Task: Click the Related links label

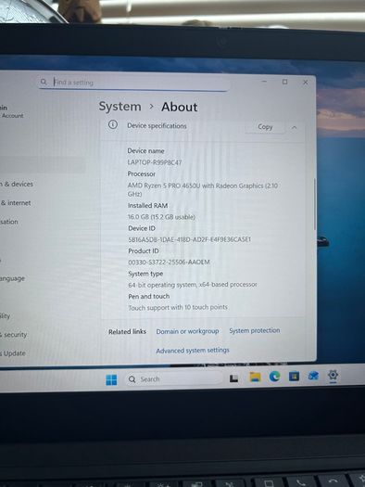Action: (x=127, y=332)
